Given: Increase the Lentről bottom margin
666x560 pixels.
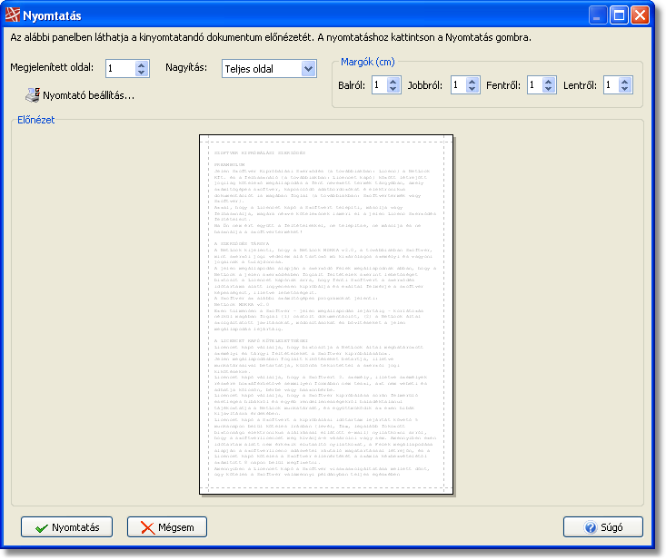Looking at the screenshot, I should tap(624, 82).
